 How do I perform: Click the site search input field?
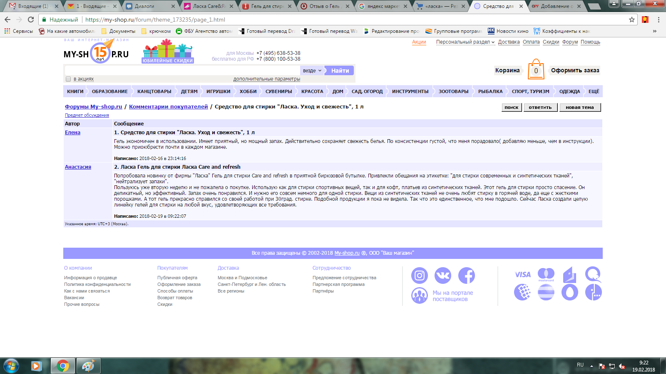182,71
